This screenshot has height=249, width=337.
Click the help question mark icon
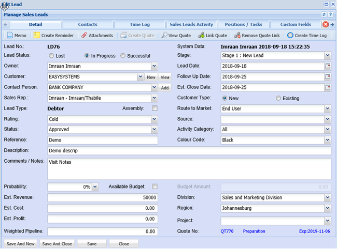pos(331,14)
